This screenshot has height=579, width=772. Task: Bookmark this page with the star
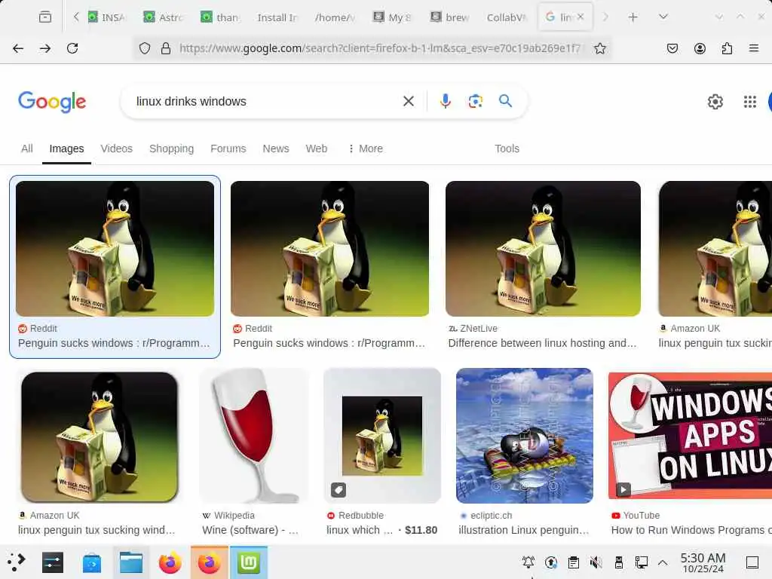click(x=599, y=48)
